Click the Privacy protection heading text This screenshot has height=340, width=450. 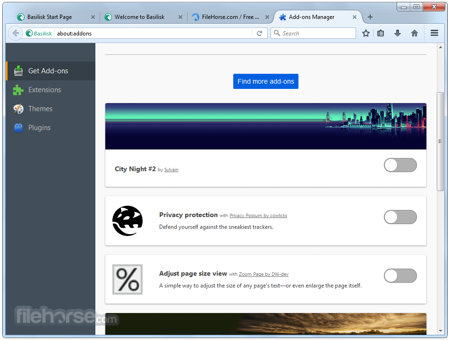point(188,215)
